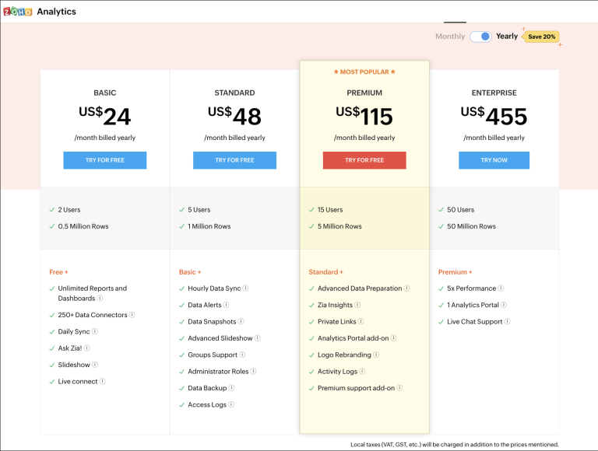Click info icon beside 1 Analytics Portal

tap(504, 305)
